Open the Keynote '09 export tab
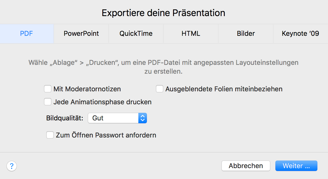 coord(300,33)
